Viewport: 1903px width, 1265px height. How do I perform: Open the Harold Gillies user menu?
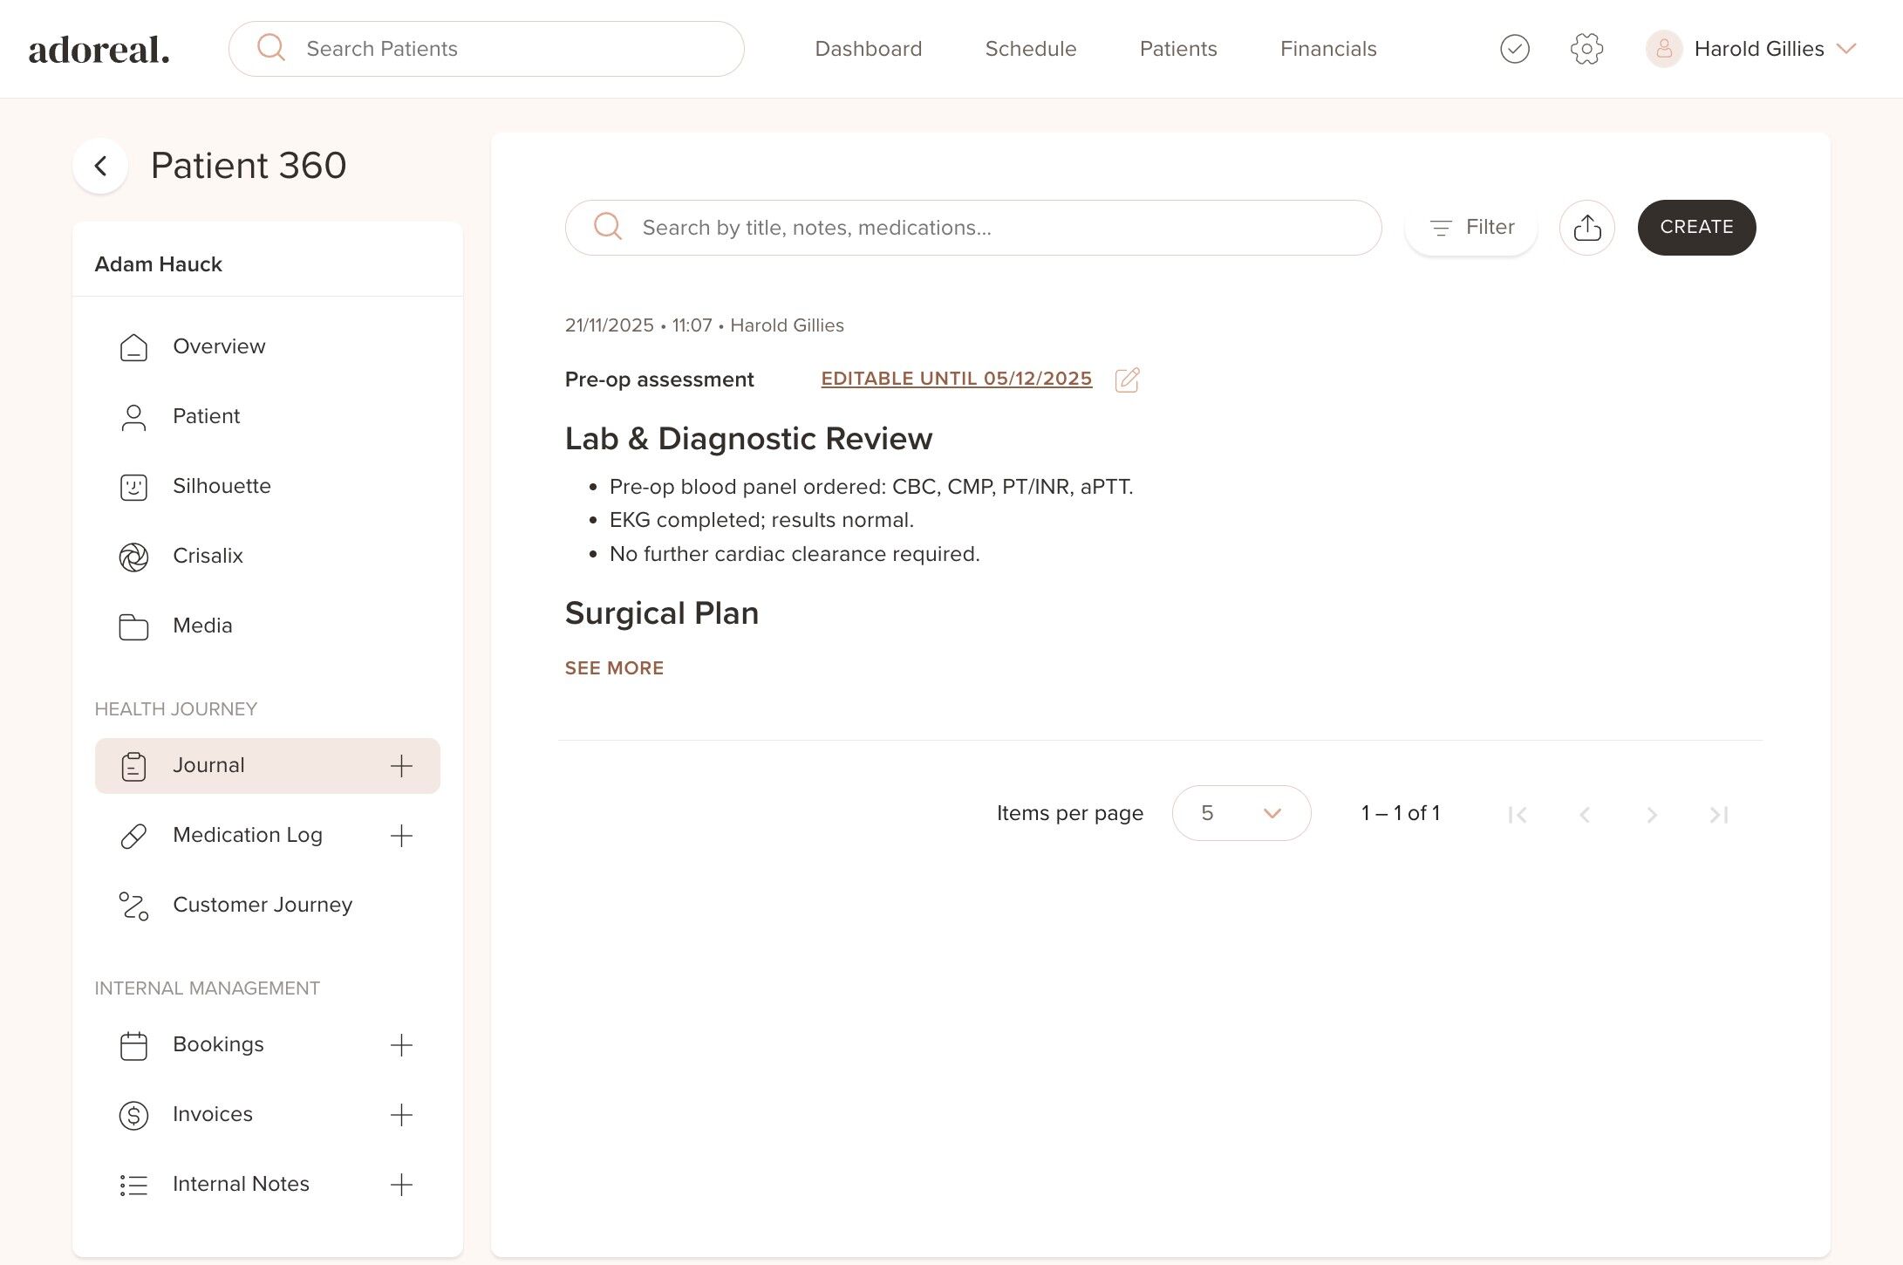tap(1758, 49)
